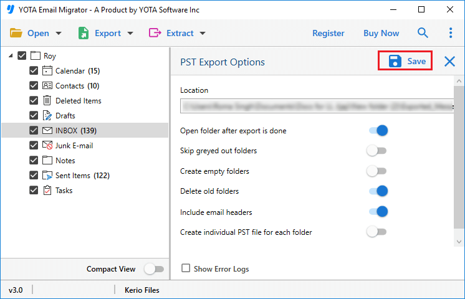The width and height of the screenshot is (465, 299).
Task: Turn off Open folder after export toggle
Action: [378, 130]
